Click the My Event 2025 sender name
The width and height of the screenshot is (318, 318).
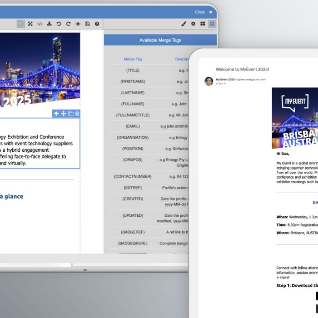tap(225, 79)
